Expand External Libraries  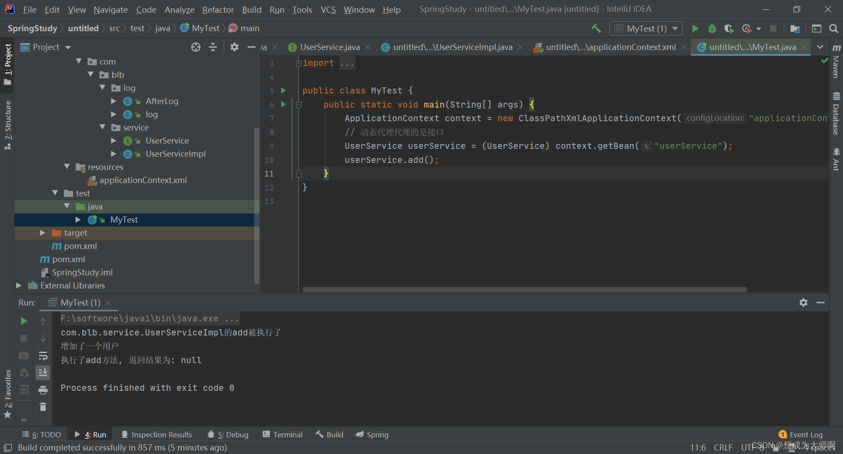coord(18,285)
